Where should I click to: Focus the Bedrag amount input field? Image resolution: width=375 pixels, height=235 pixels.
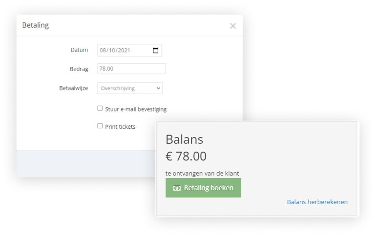(131, 69)
